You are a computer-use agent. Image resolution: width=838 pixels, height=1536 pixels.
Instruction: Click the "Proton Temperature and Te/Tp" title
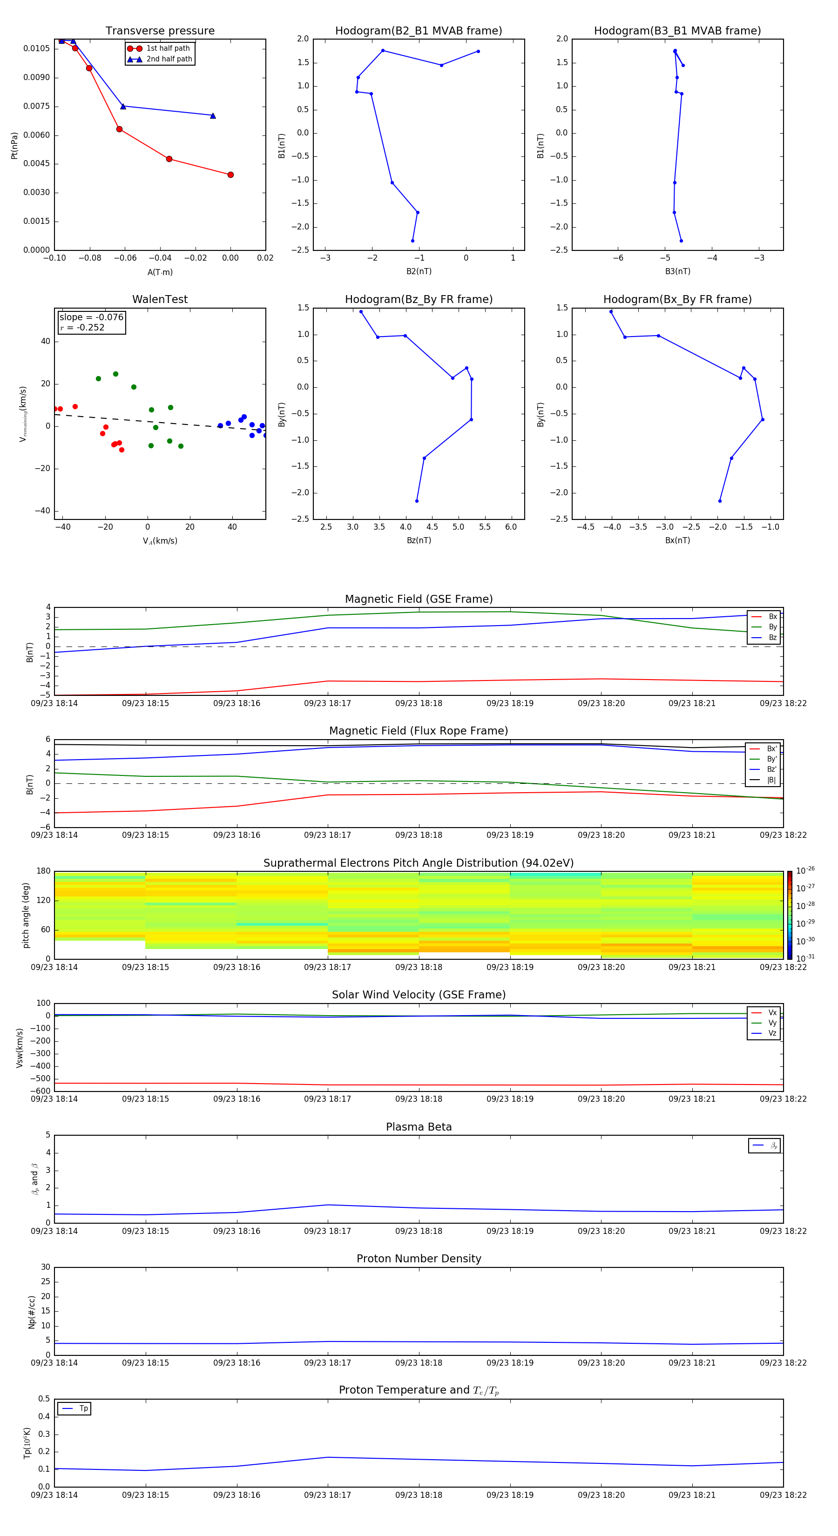[x=419, y=1390]
